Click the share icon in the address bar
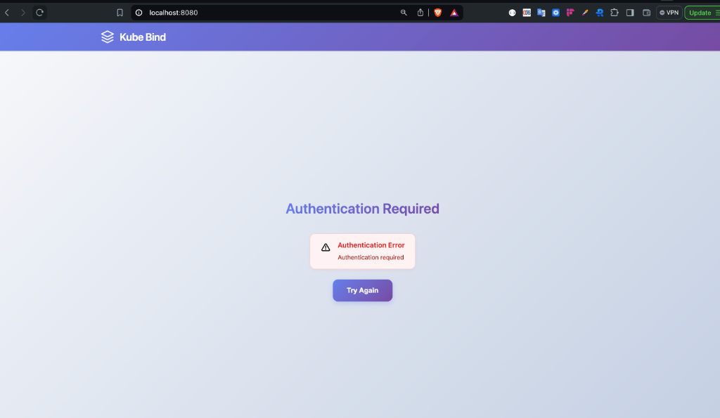Image resolution: width=720 pixels, height=418 pixels. point(420,12)
